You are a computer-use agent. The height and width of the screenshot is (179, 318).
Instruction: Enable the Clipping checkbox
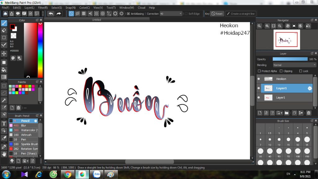pyautogui.click(x=281, y=71)
